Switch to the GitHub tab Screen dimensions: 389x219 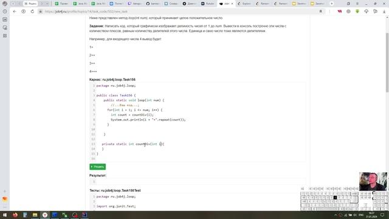[153, 4]
